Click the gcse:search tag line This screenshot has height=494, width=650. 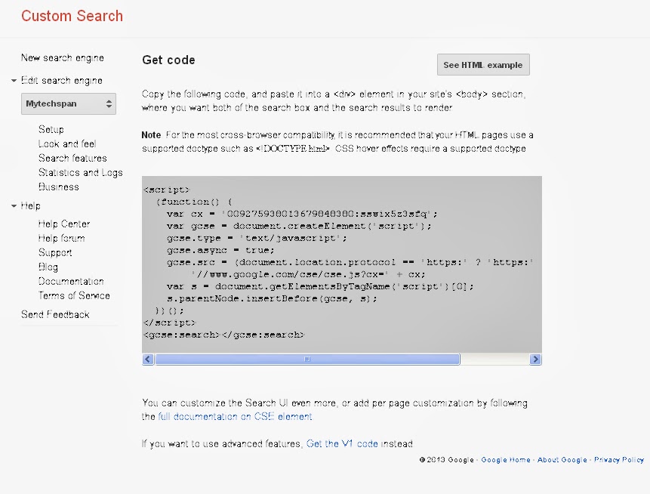tap(224, 335)
